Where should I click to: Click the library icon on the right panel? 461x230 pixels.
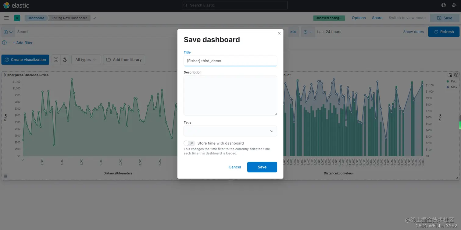(x=449, y=75)
